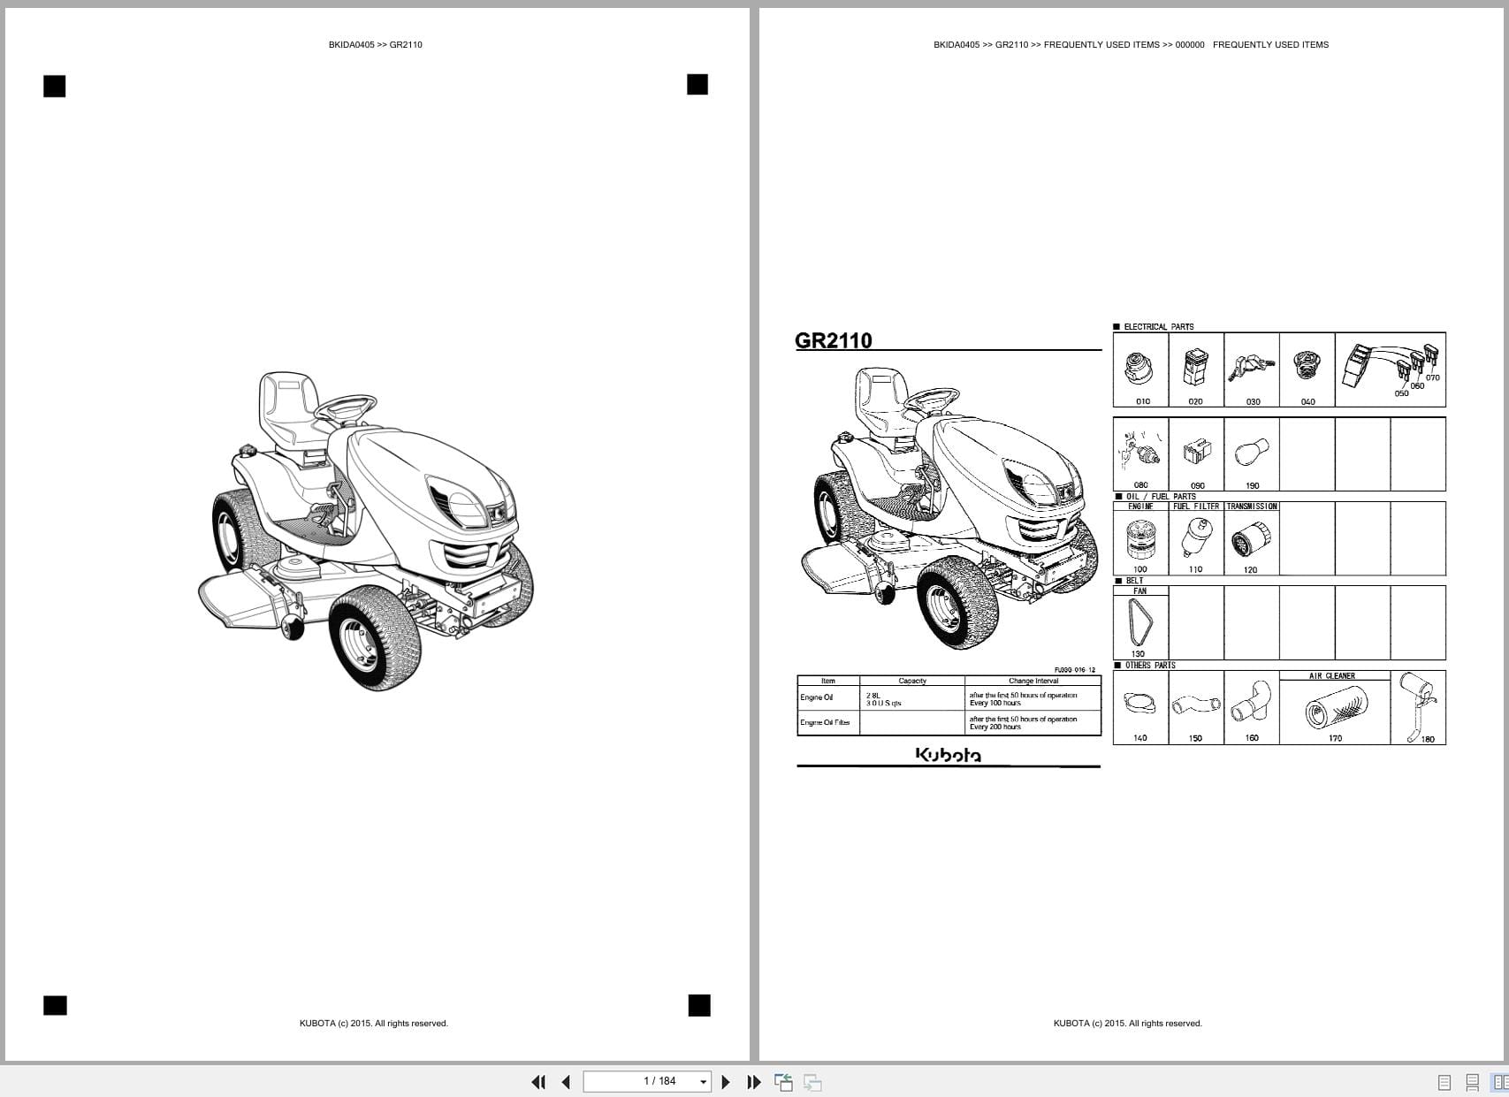Go to the first page
Viewport: 1509px width, 1097px height.
538,1082
